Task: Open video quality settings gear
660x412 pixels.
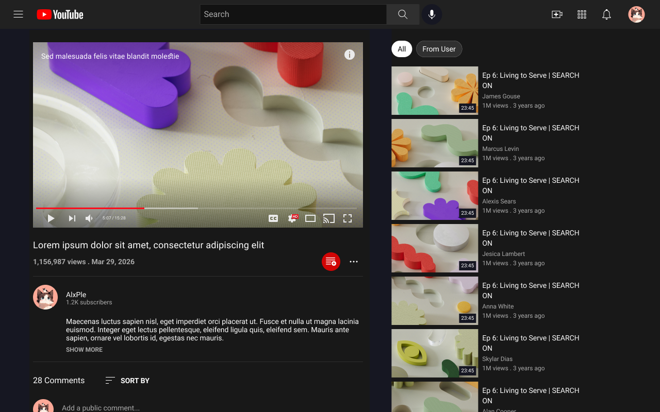Action: pos(292,218)
